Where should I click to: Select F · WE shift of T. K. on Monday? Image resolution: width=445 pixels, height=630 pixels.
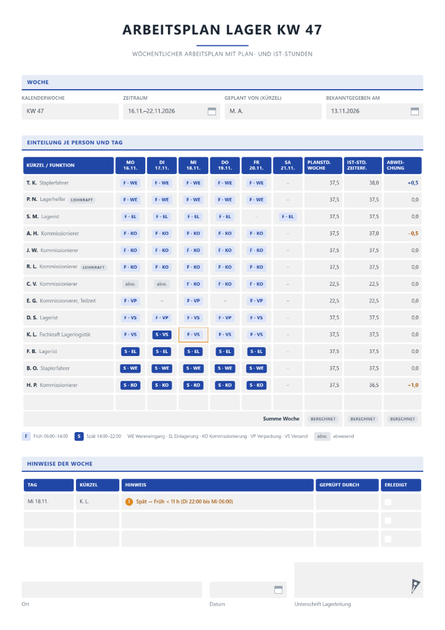click(x=131, y=183)
